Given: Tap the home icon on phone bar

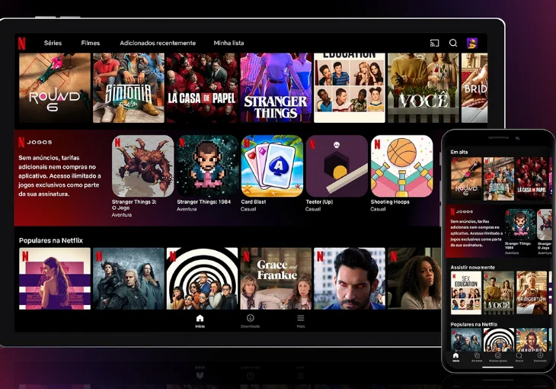Looking at the screenshot, I should [455, 355].
